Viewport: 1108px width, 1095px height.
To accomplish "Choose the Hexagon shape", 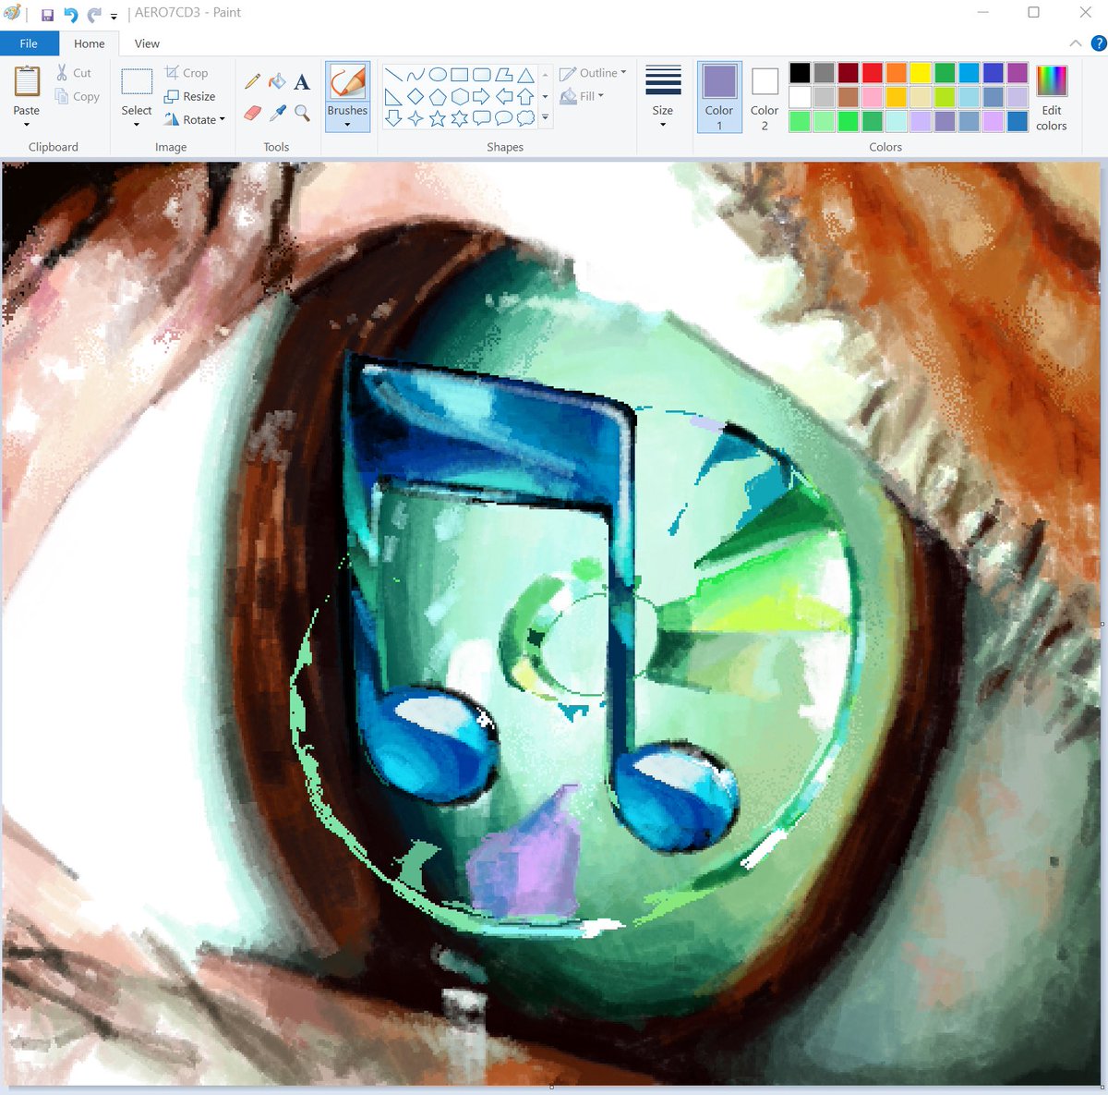I will tap(459, 96).
